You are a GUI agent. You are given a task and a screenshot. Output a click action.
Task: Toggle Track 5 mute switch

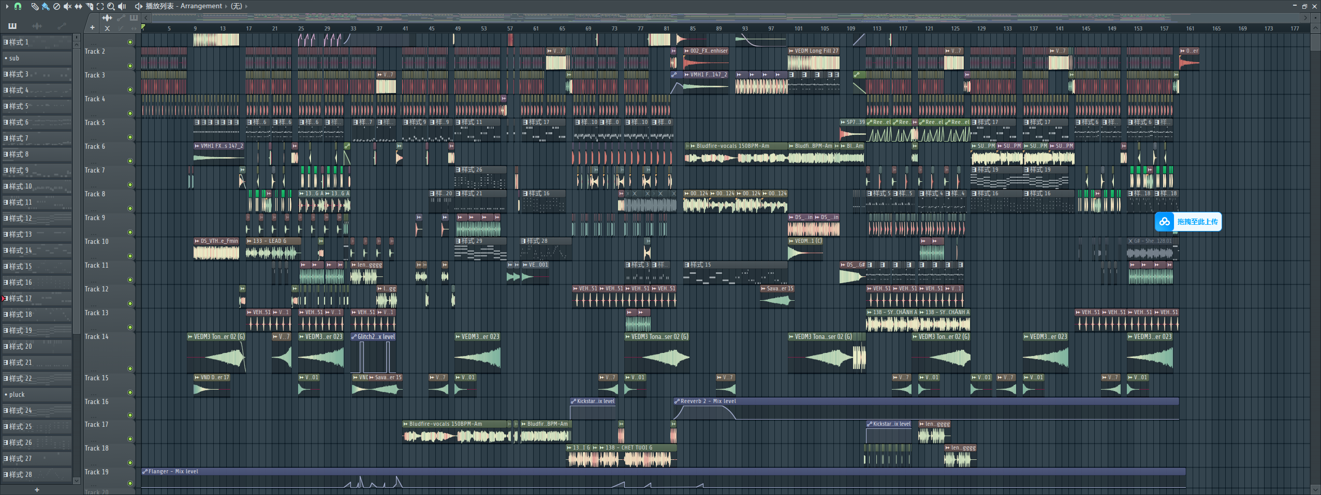[130, 137]
